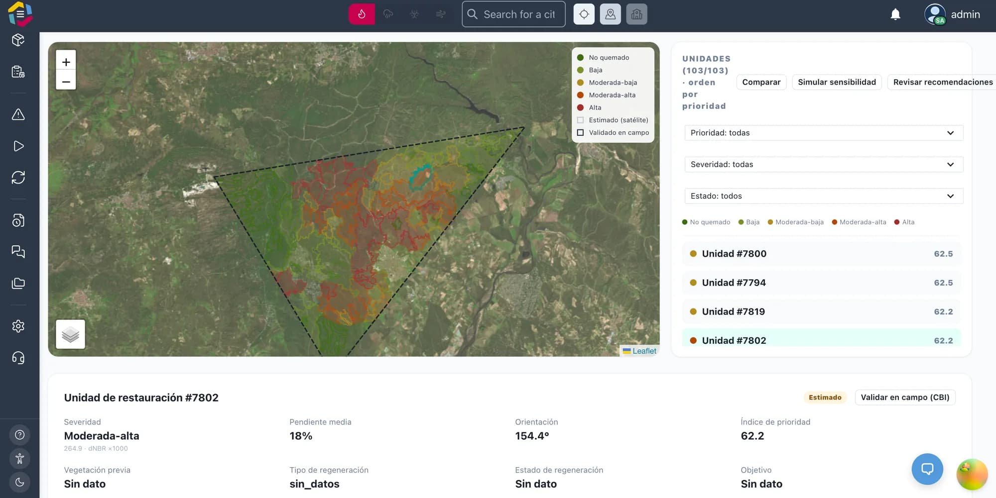This screenshot has width=996, height=498.
Task: Click the locate-me crosshair button
Action: click(584, 14)
